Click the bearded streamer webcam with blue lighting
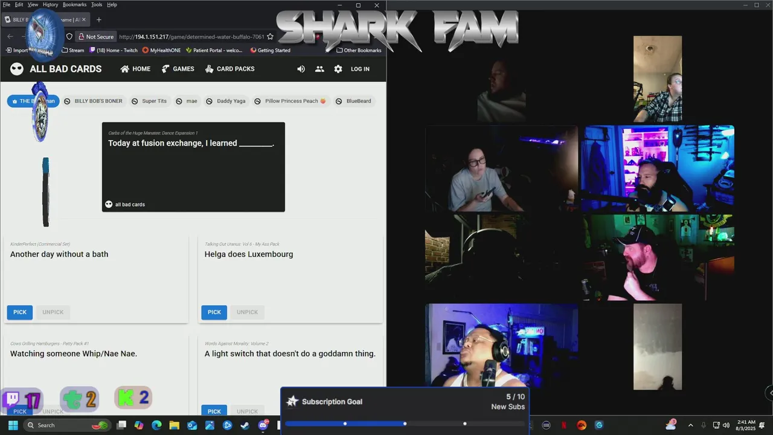 point(658,169)
